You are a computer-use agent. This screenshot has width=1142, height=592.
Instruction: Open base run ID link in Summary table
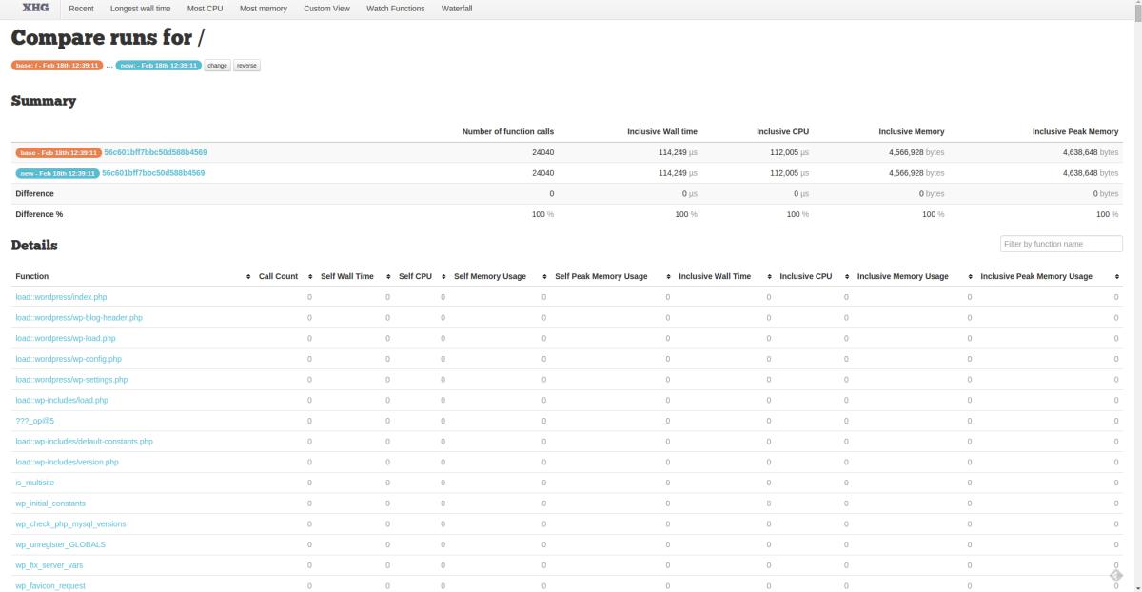pyautogui.click(x=155, y=152)
